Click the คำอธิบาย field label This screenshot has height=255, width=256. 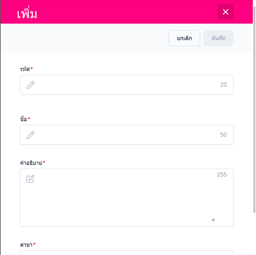31,163
